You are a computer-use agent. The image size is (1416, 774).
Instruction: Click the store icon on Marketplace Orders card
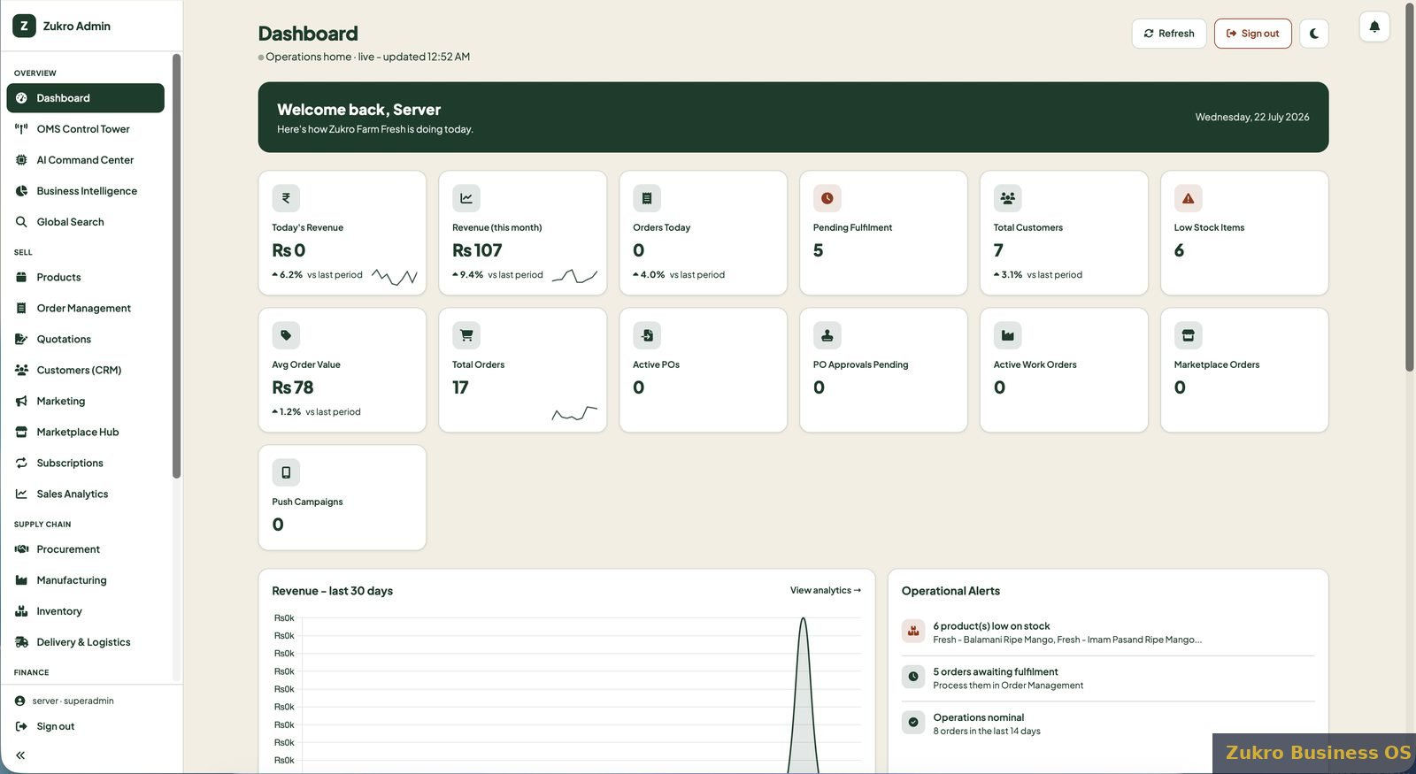(x=1189, y=335)
